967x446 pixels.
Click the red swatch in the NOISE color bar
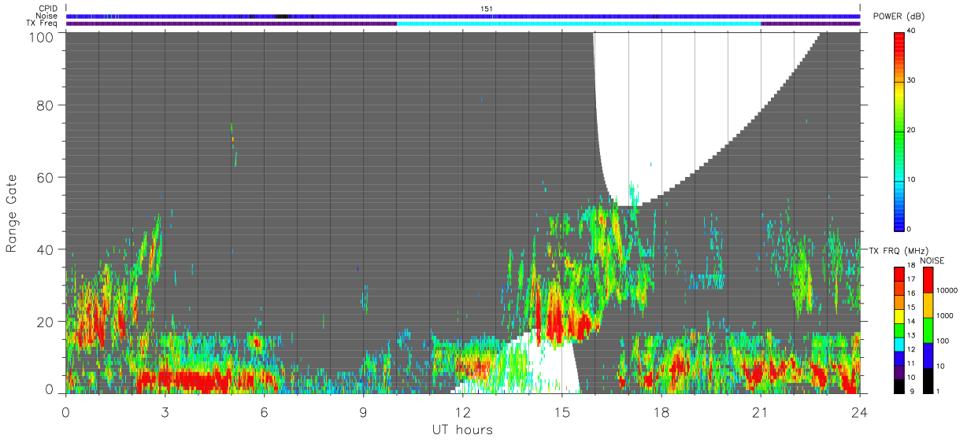click(x=929, y=280)
